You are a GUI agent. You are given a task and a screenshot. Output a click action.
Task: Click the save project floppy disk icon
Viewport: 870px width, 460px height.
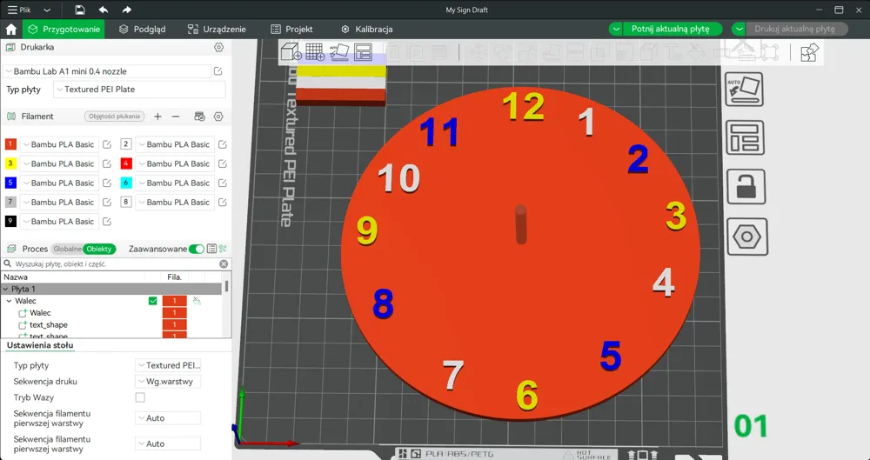coord(80,10)
